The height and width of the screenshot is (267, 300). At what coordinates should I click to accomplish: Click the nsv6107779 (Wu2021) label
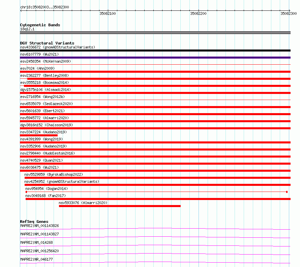click(x=39, y=54)
